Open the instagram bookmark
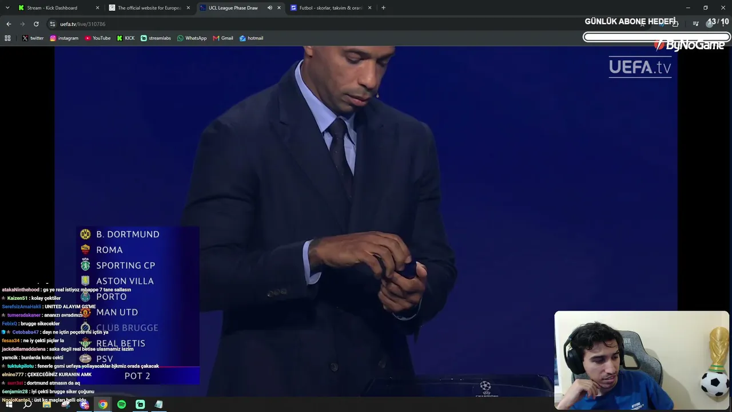The height and width of the screenshot is (412, 732). [x=64, y=38]
